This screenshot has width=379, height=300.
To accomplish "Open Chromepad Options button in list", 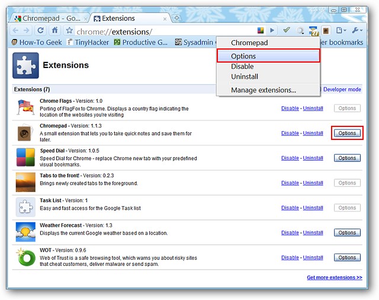I will coord(347,133).
